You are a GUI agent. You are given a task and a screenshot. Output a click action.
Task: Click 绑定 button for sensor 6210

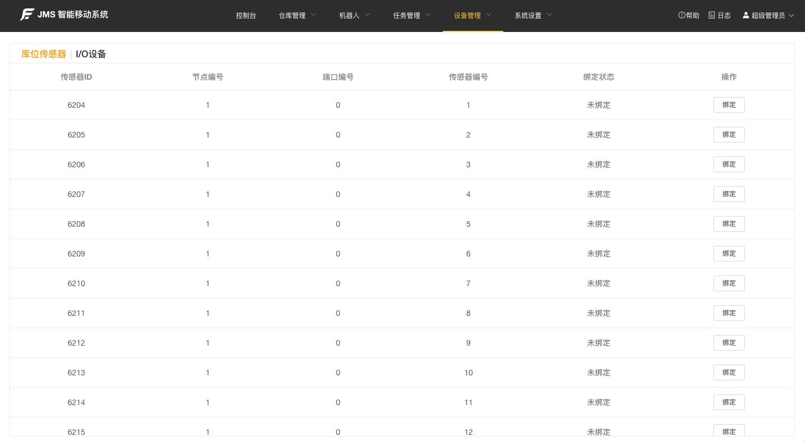pyautogui.click(x=729, y=283)
